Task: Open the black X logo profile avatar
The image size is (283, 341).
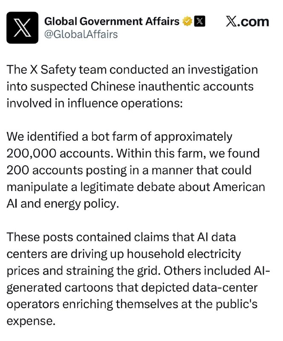Action: (x=23, y=28)
